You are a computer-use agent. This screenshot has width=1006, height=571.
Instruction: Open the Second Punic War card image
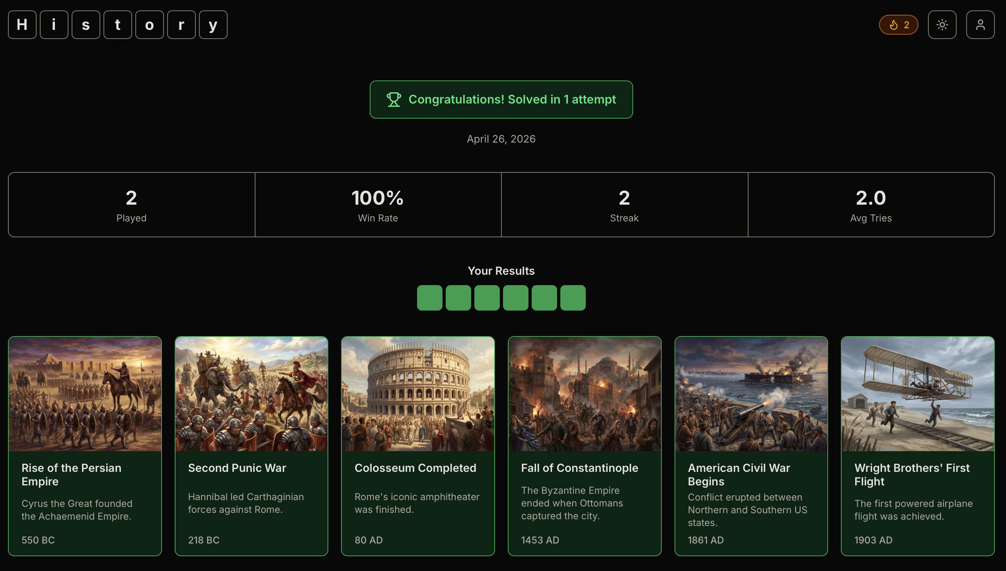251,394
